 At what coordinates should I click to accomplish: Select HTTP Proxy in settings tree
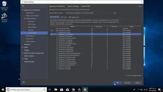[32, 24]
